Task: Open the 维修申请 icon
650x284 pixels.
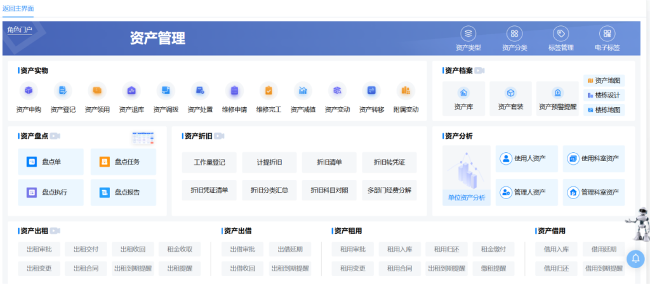Action: point(234,91)
